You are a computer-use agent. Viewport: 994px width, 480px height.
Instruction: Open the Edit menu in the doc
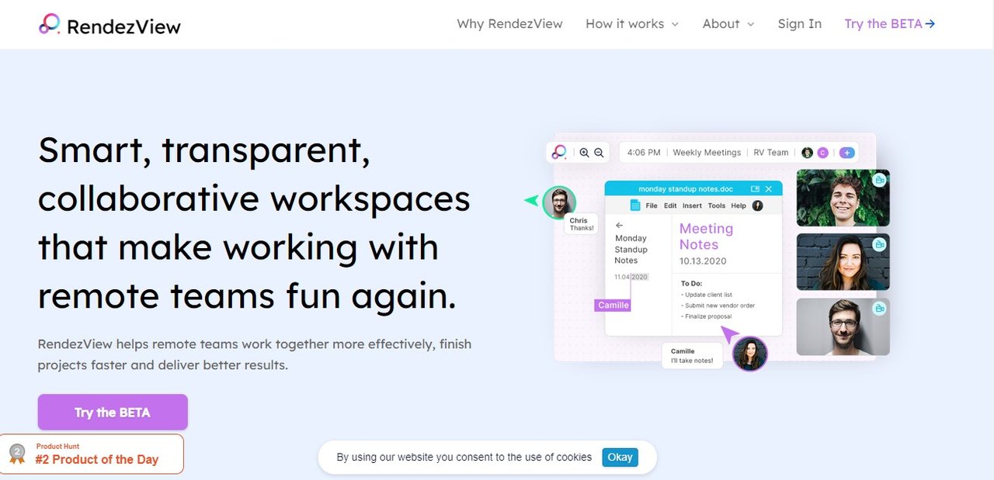670,205
